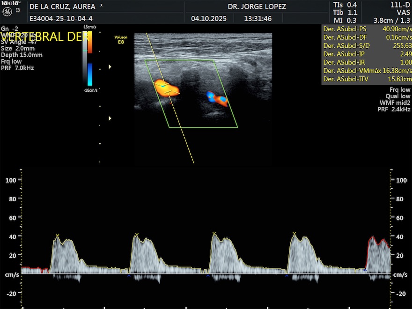Screen dimensions: 412x309
Task: Select the Der. ASubcl-PS measurement row
Action: 366,29
